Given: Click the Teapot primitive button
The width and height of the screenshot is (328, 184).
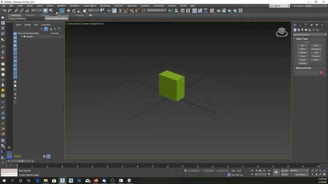Looking at the screenshot, I should [303, 60].
